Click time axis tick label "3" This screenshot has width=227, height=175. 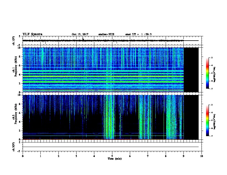pyautogui.click(x=76, y=156)
